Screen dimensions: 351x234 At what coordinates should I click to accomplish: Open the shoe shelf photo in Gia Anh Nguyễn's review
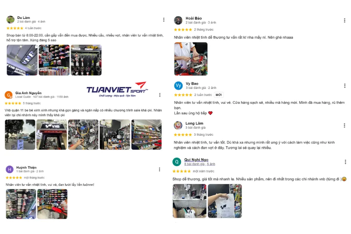point(146,135)
